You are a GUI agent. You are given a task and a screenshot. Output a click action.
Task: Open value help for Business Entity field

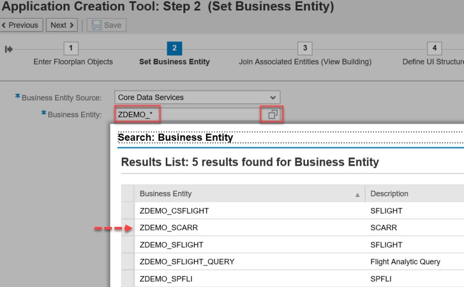(273, 114)
